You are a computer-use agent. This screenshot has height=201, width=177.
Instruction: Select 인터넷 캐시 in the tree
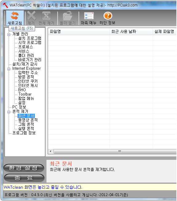point(28,85)
